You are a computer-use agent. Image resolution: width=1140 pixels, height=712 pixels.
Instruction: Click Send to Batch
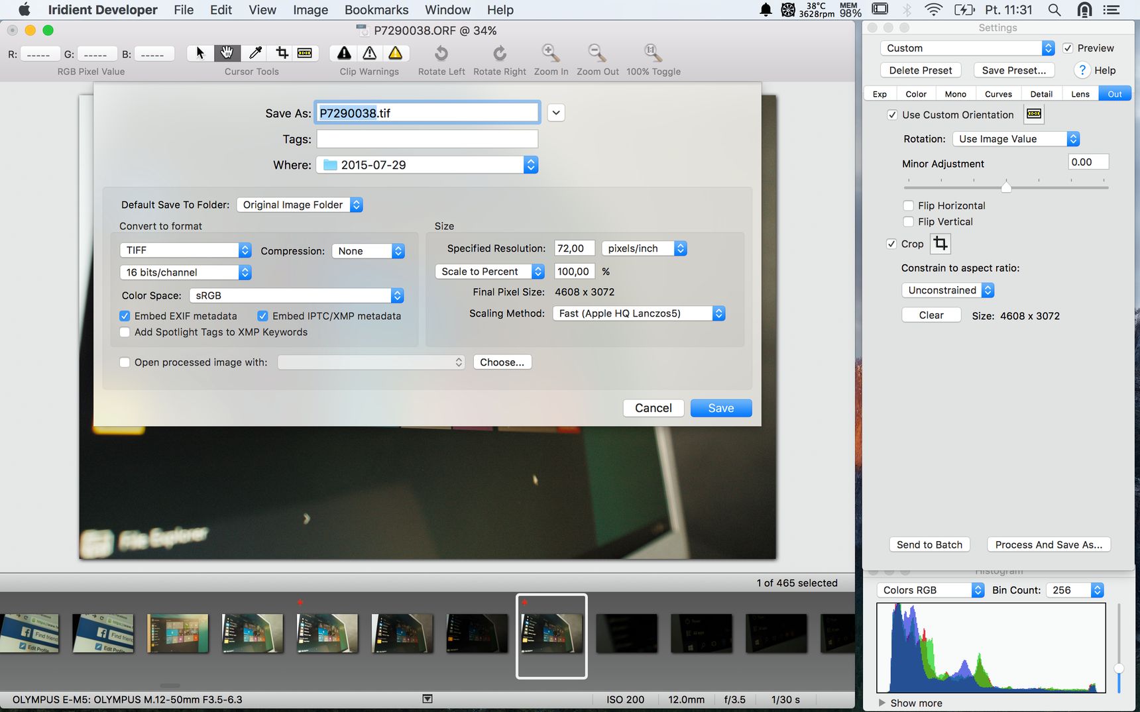(929, 544)
